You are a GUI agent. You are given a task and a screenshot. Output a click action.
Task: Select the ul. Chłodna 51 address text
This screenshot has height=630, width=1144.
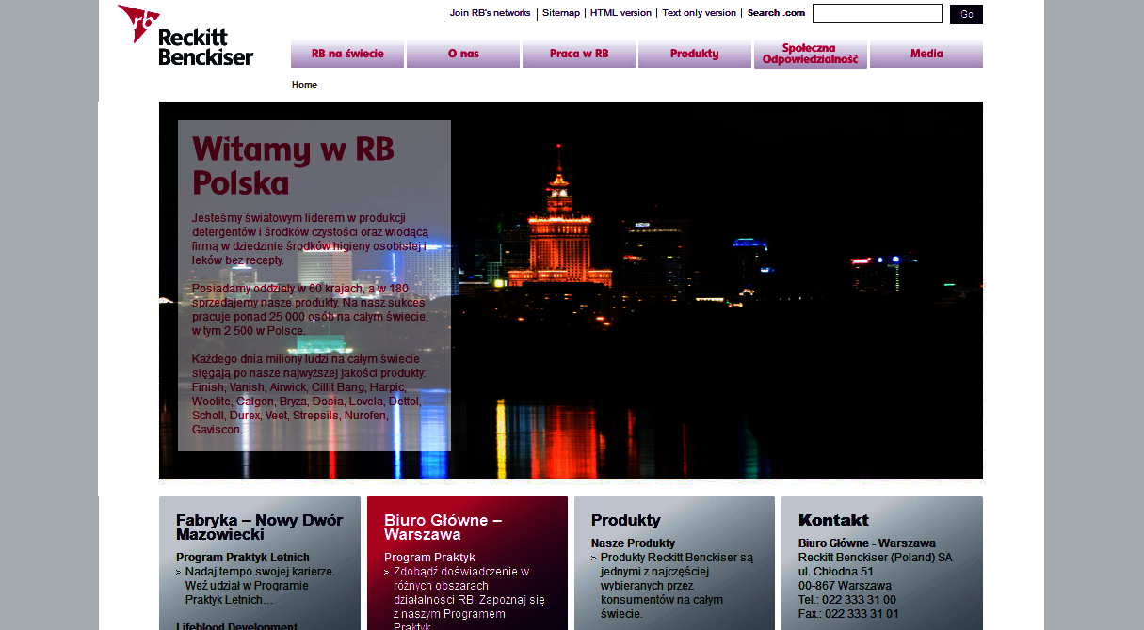[835, 572]
